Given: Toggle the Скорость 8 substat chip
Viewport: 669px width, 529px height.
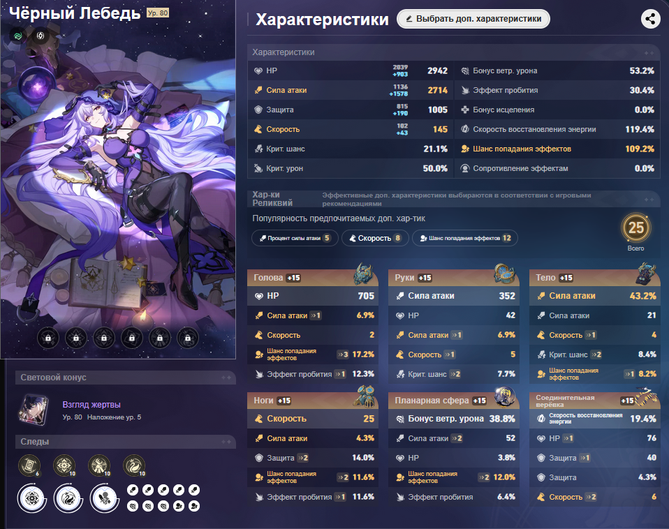Looking at the screenshot, I should tap(375, 238).
